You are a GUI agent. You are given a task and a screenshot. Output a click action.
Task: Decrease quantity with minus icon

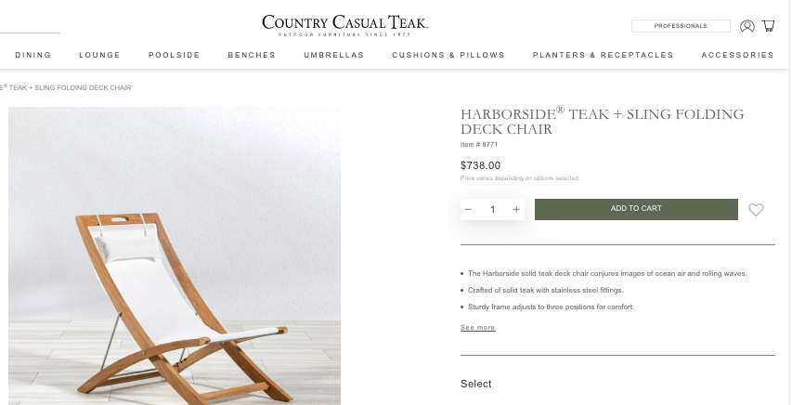point(468,209)
